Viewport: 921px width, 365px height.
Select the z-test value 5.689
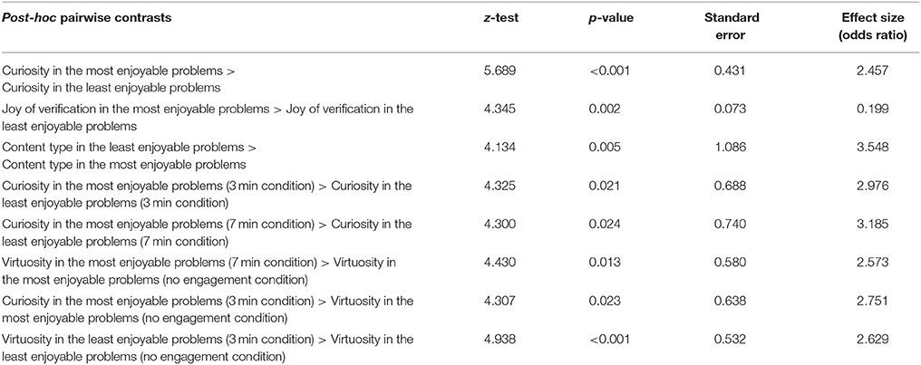pyautogui.click(x=498, y=71)
